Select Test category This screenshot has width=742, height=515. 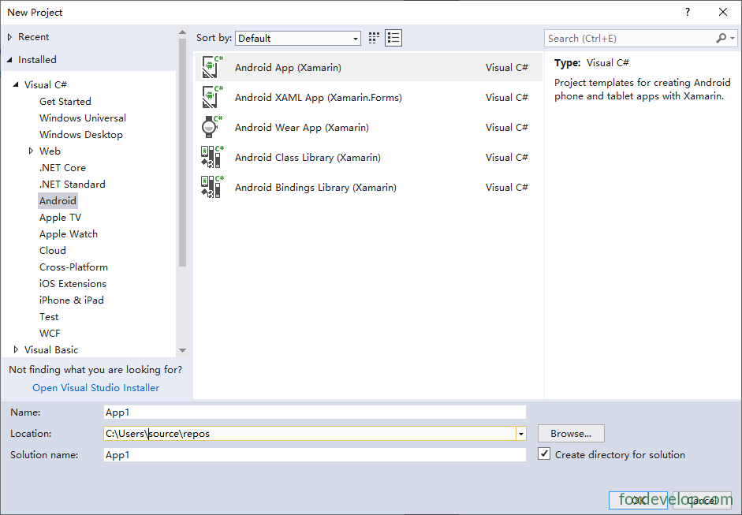(x=49, y=317)
